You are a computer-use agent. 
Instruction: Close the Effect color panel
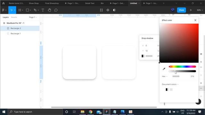[x=195, y=20]
